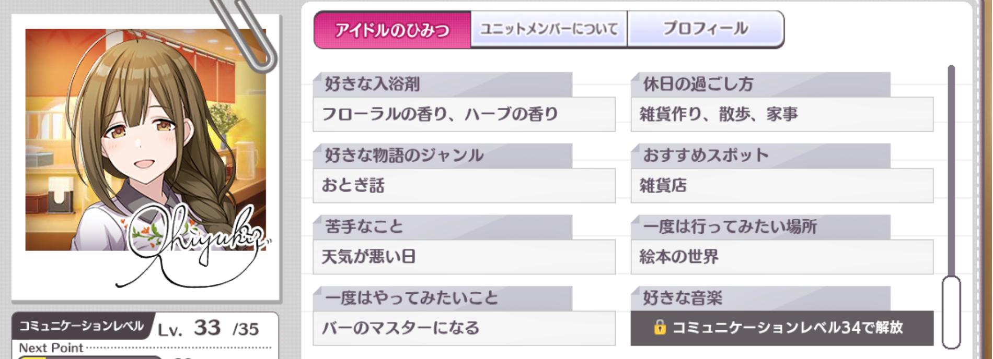Click the コミュニケーションレベル label
993x359 pixels.
click(x=82, y=327)
